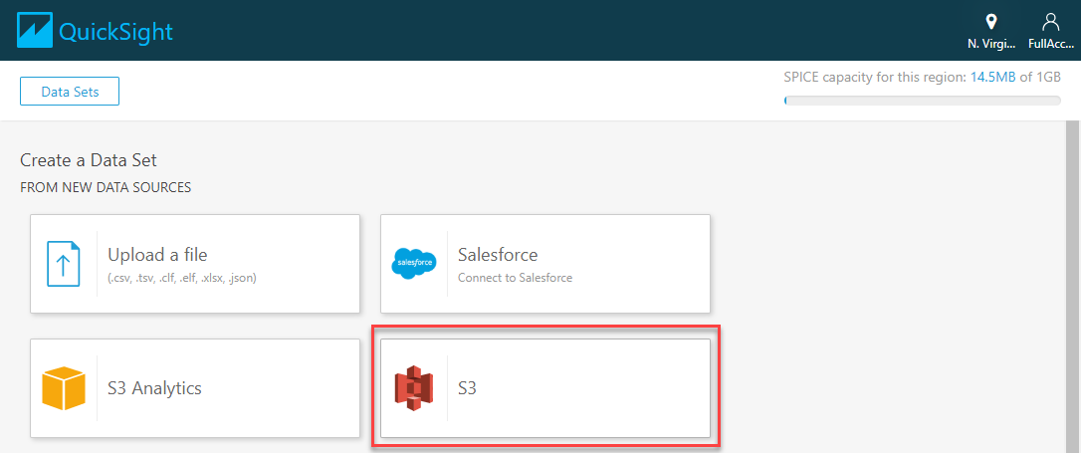Click the QuickSight brand name text
This screenshot has height=453, width=1081.
click(115, 32)
